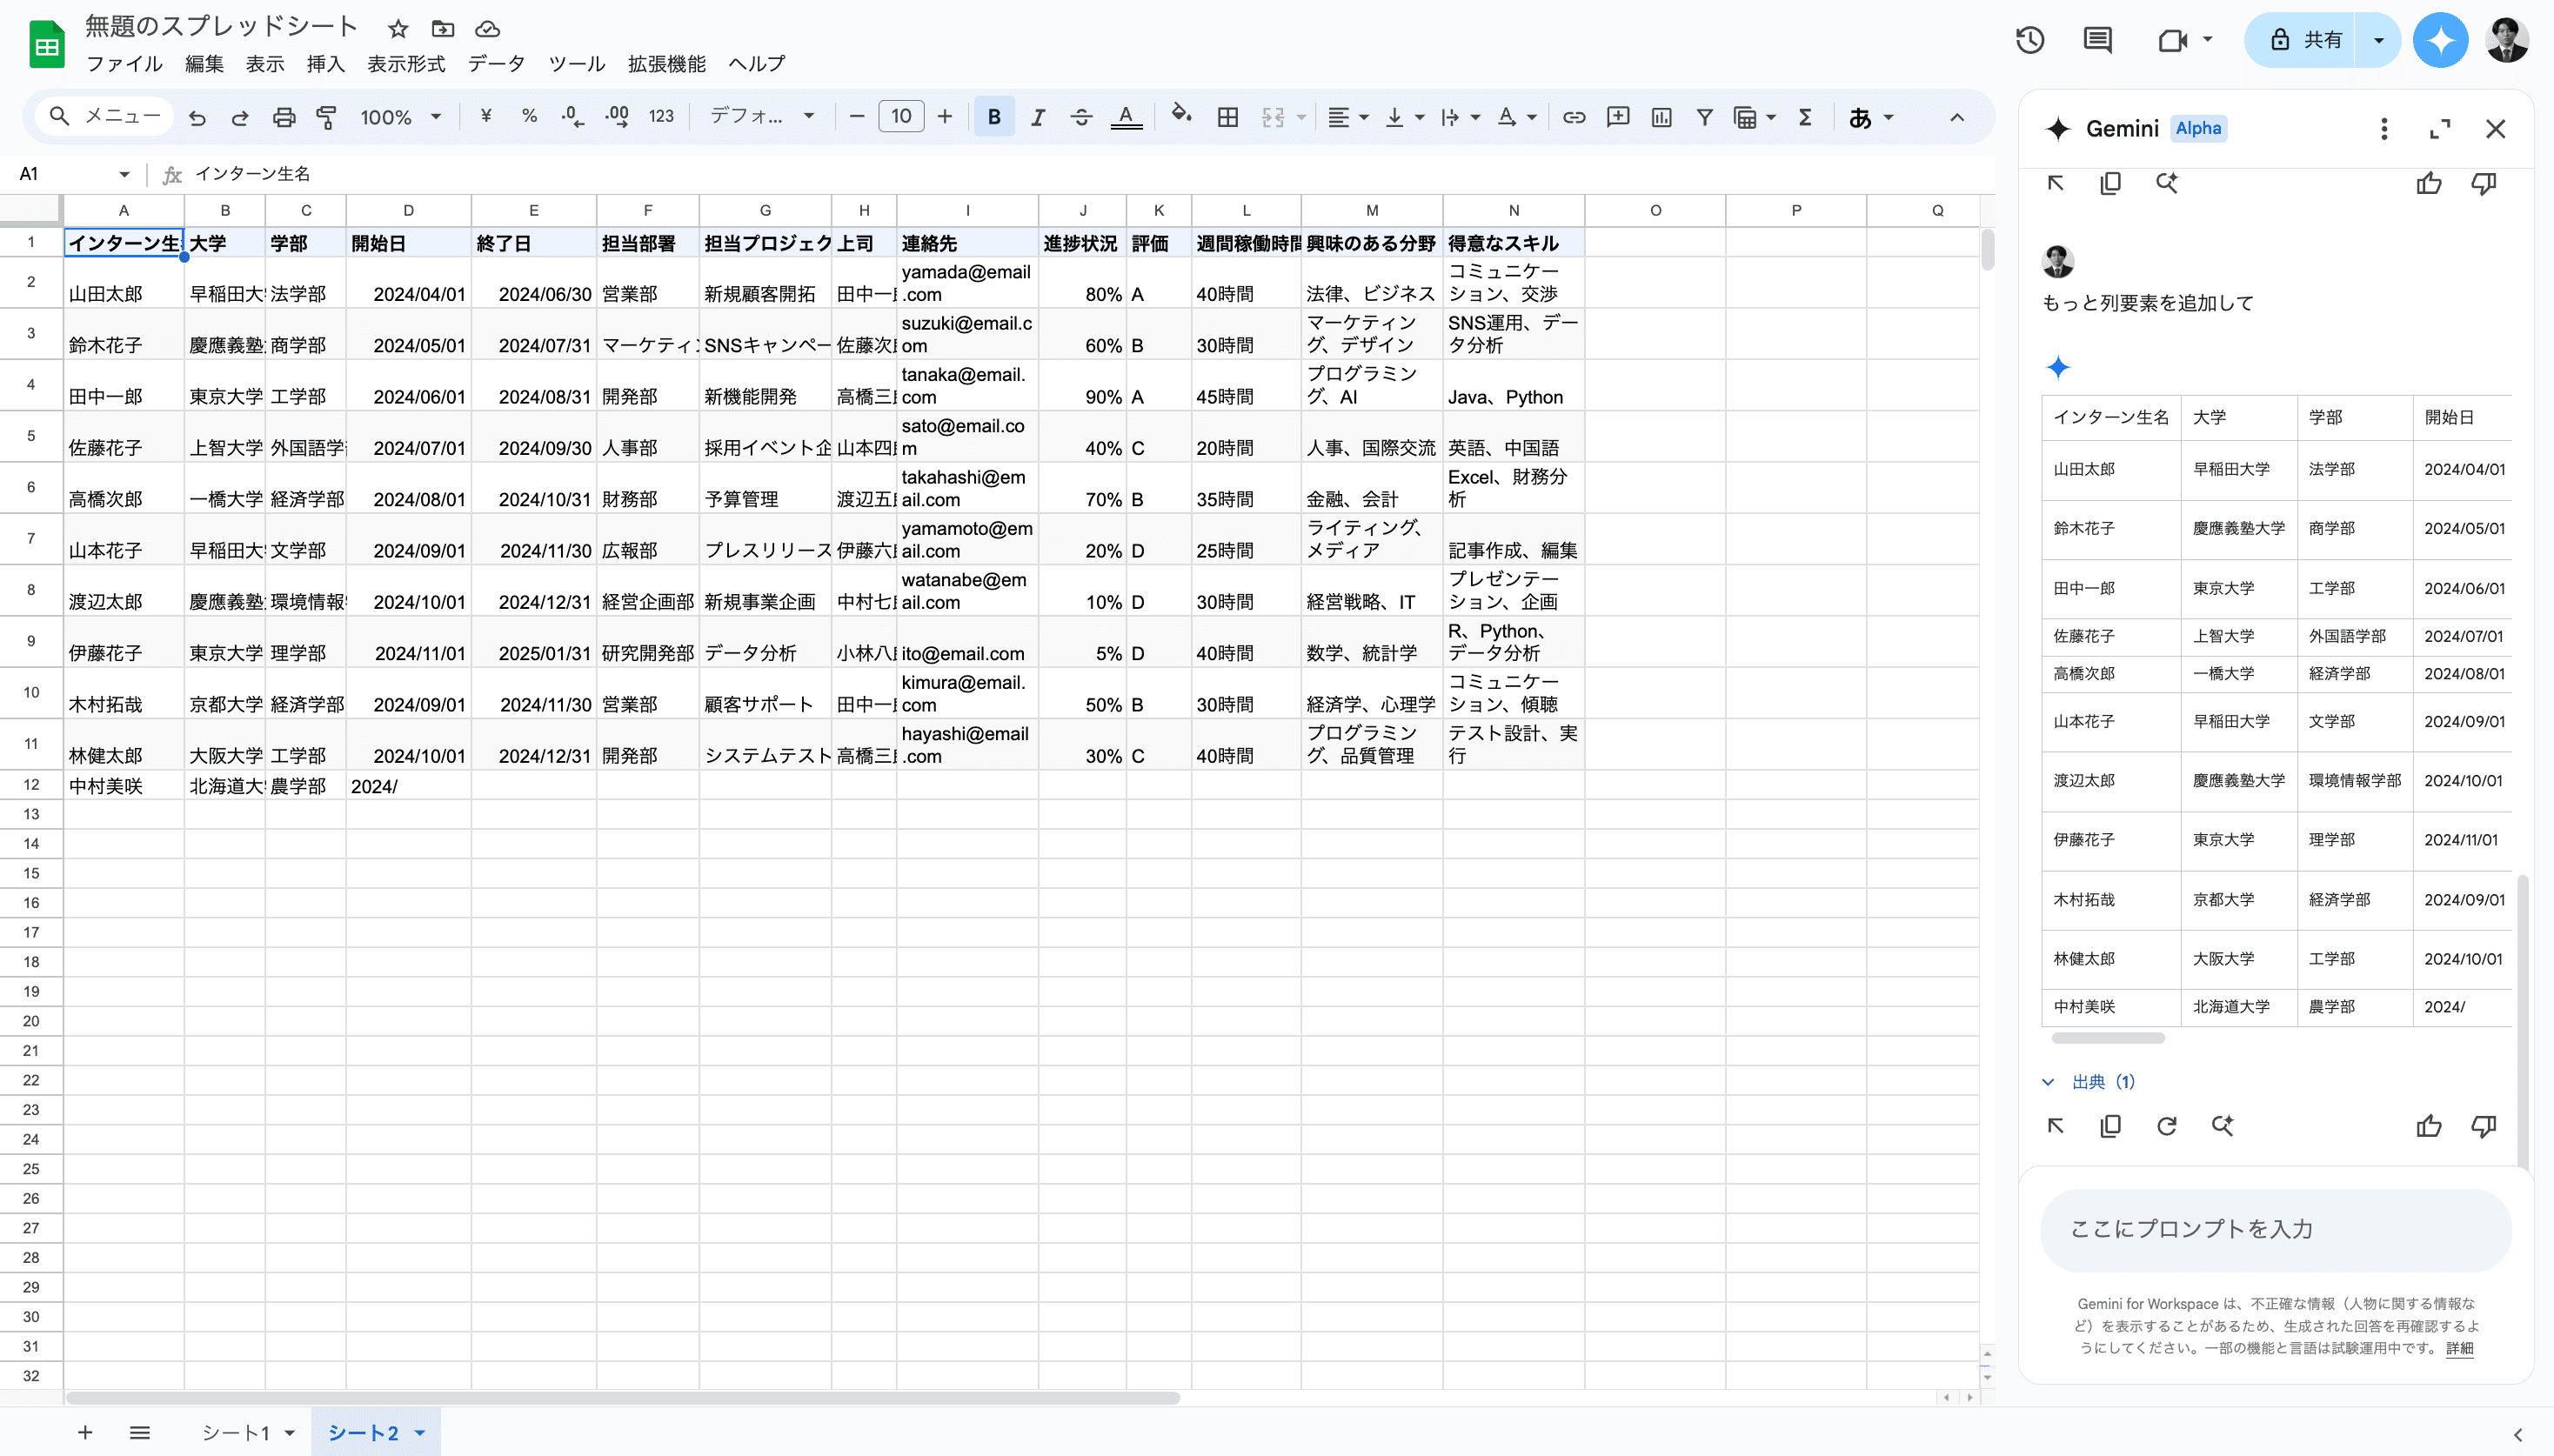Open the font family dropdown

coord(761,117)
